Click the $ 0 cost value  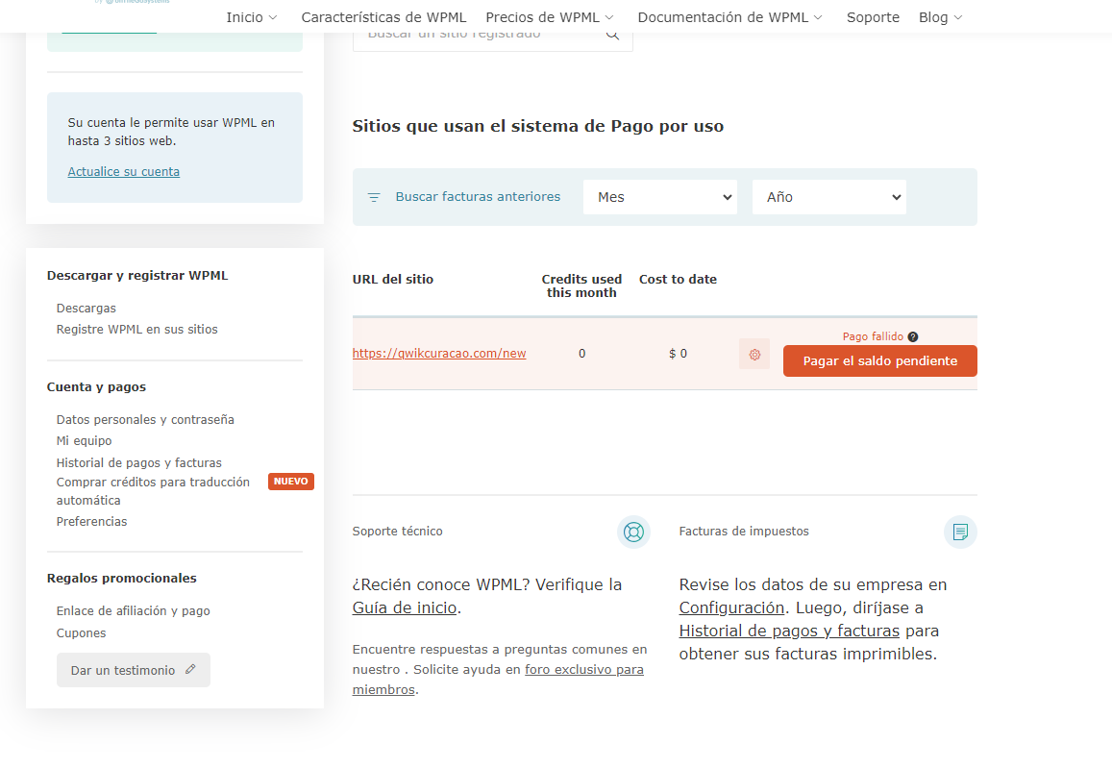[x=678, y=354]
